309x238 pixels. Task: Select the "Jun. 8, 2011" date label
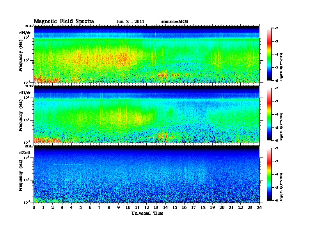(x=130, y=22)
